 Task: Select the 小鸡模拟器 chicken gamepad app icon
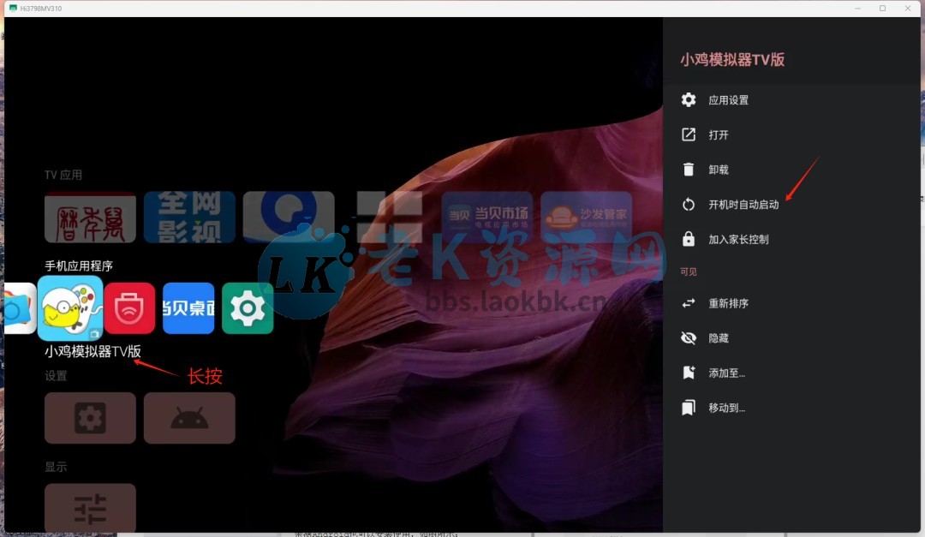point(70,308)
